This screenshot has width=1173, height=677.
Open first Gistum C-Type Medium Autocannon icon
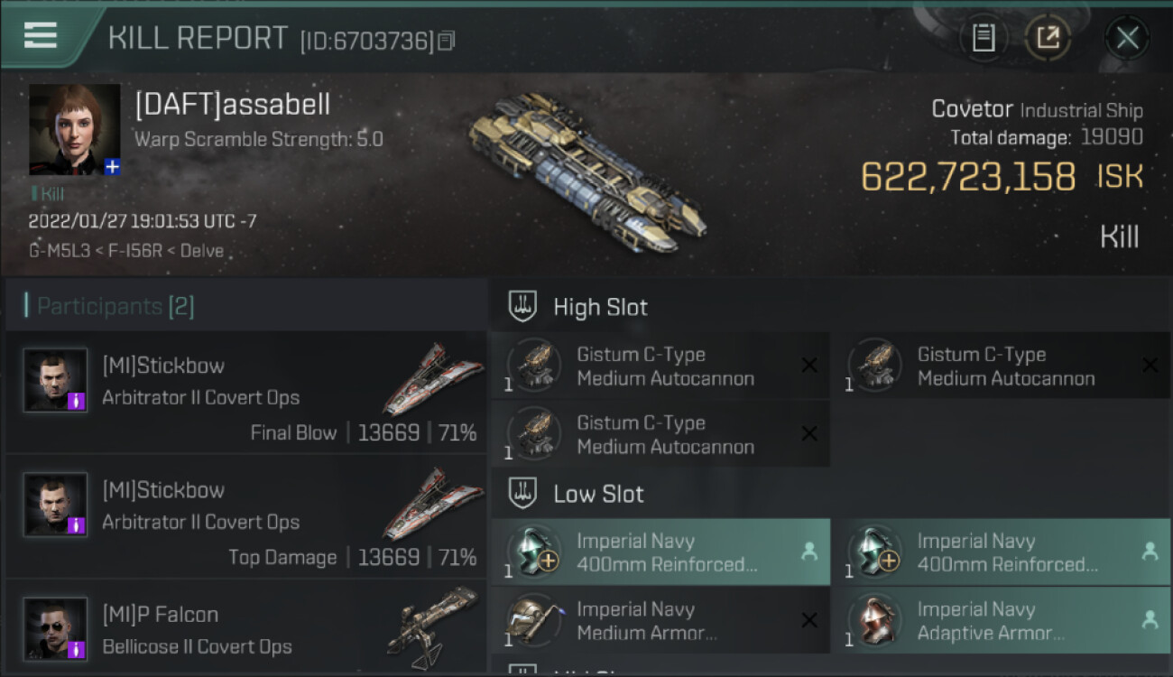pyautogui.click(x=534, y=365)
